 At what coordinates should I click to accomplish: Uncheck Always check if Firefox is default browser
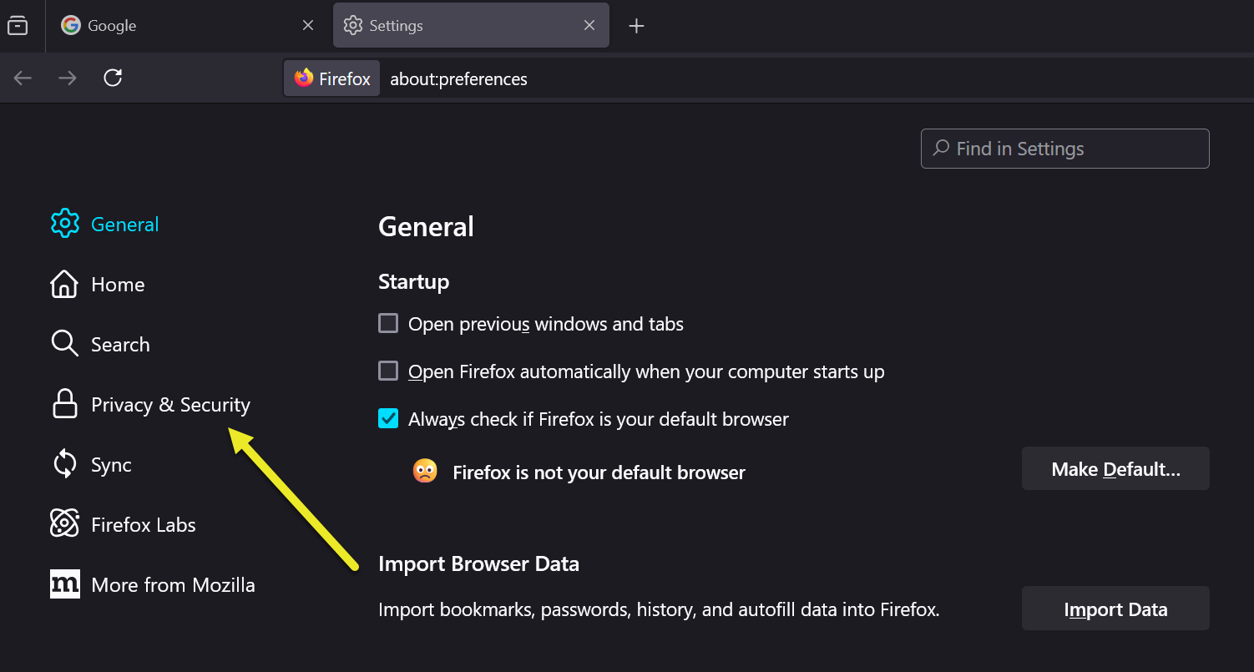click(388, 418)
